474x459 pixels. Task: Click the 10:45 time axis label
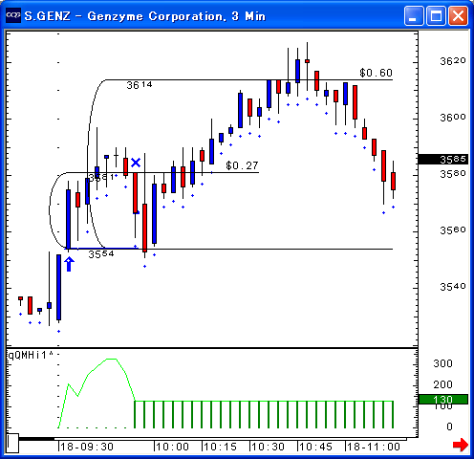[315, 447]
